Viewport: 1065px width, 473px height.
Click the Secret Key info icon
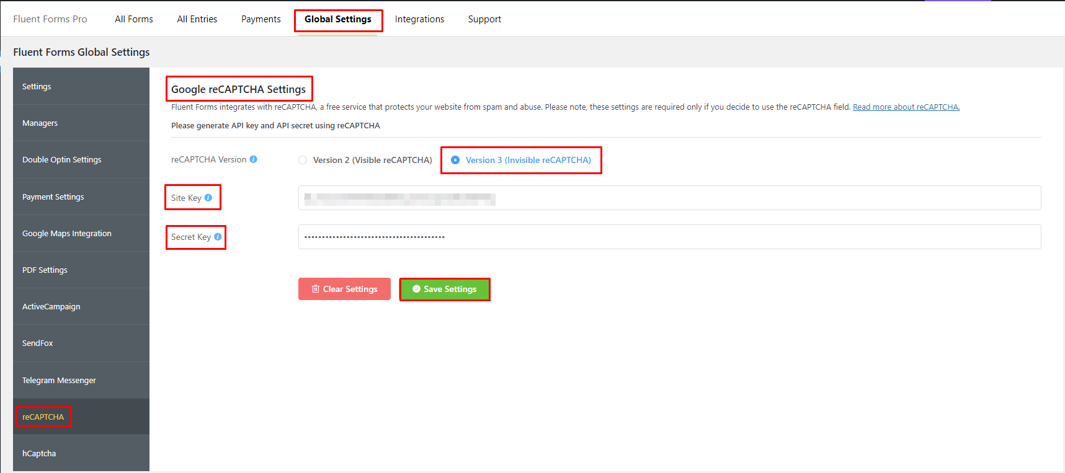pyautogui.click(x=218, y=237)
